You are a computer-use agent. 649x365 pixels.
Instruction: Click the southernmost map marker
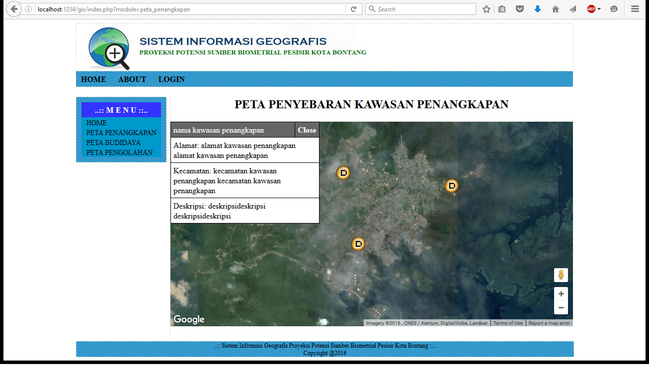358,244
